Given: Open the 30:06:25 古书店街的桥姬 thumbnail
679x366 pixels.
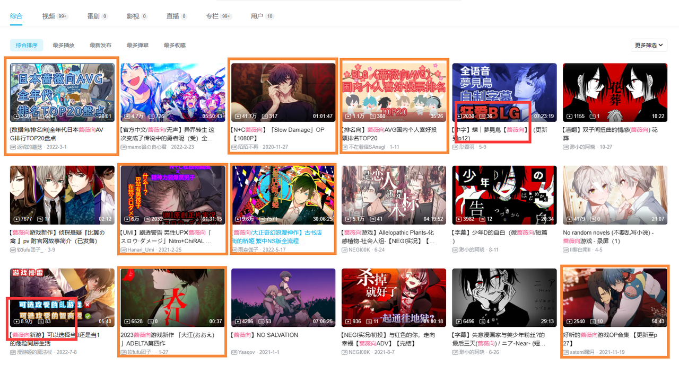Looking at the screenshot, I should [x=283, y=195].
